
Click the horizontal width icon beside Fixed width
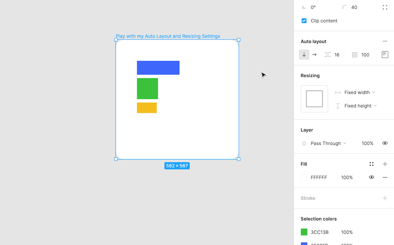(x=338, y=92)
